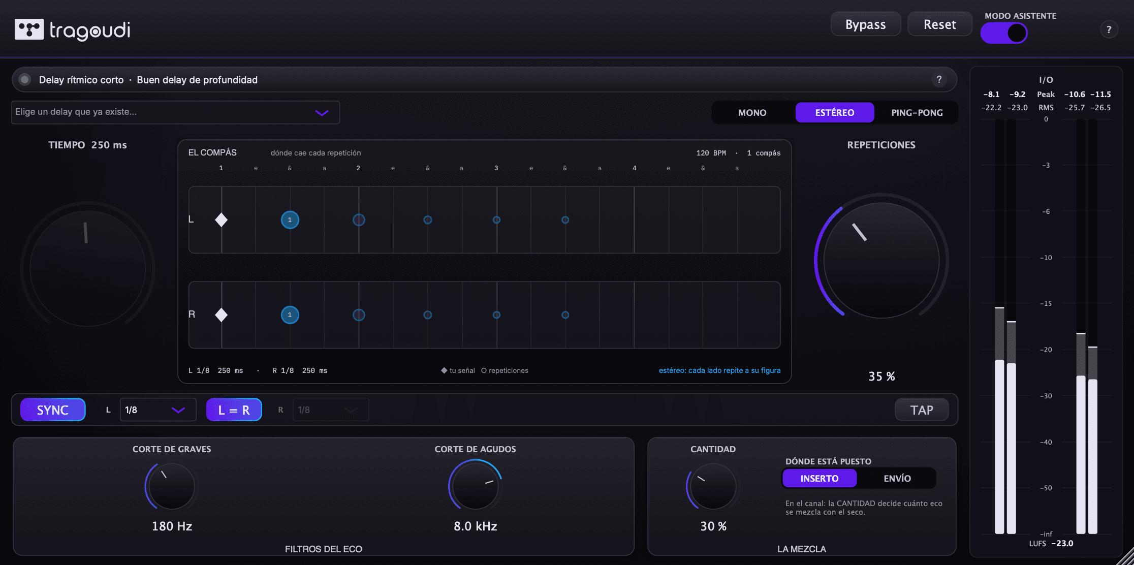Click the Reset button
Viewport: 1134px width, 565px height.
click(940, 24)
